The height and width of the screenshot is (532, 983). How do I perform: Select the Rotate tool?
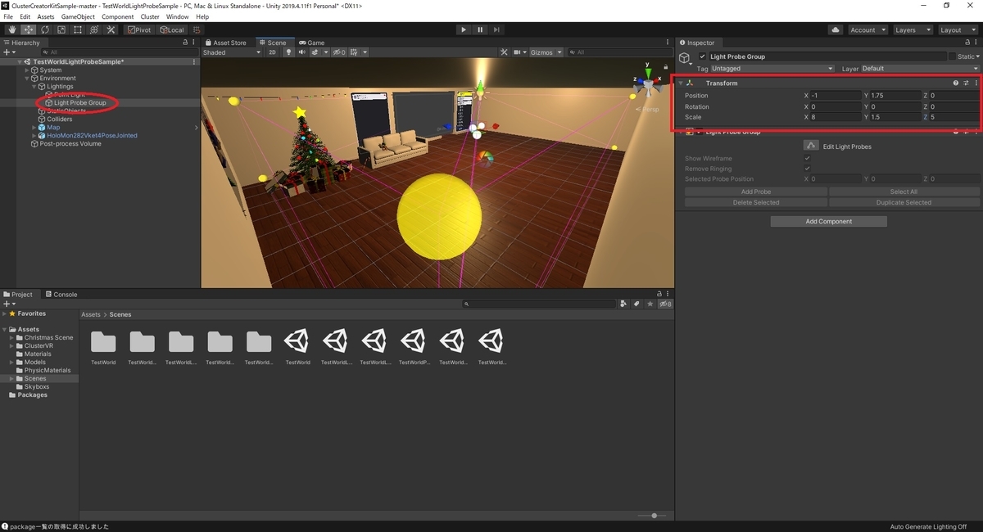click(x=44, y=29)
